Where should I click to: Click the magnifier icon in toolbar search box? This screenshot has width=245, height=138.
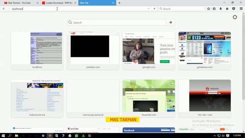click(161, 9)
